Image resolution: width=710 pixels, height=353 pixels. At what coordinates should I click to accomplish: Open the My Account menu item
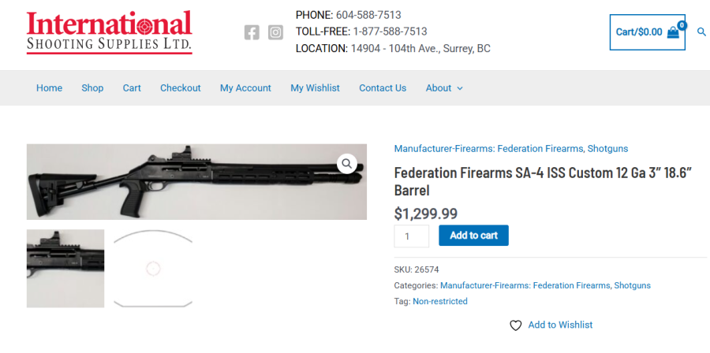(x=245, y=88)
